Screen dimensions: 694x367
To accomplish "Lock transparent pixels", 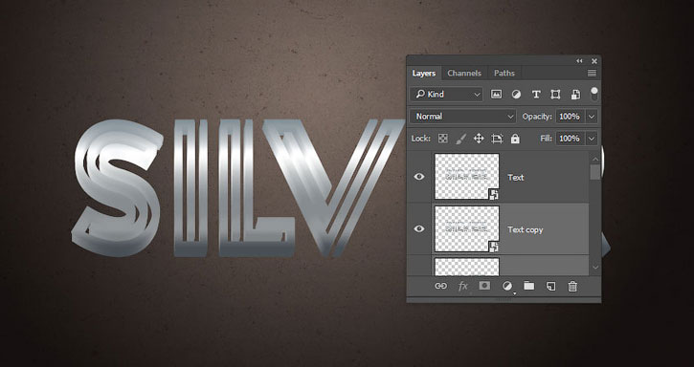I will pos(442,139).
